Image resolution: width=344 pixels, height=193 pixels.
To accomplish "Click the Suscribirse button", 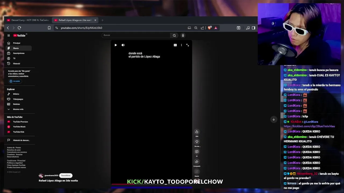I will [x=66, y=176].
